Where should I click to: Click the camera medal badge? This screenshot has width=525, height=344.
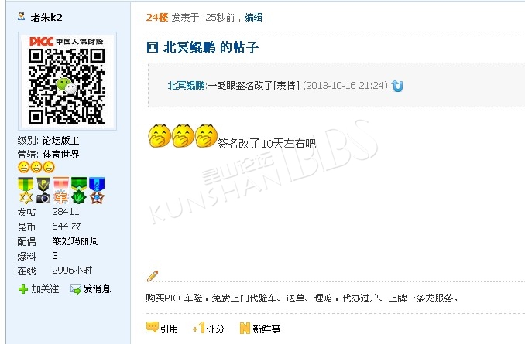click(x=43, y=191)
